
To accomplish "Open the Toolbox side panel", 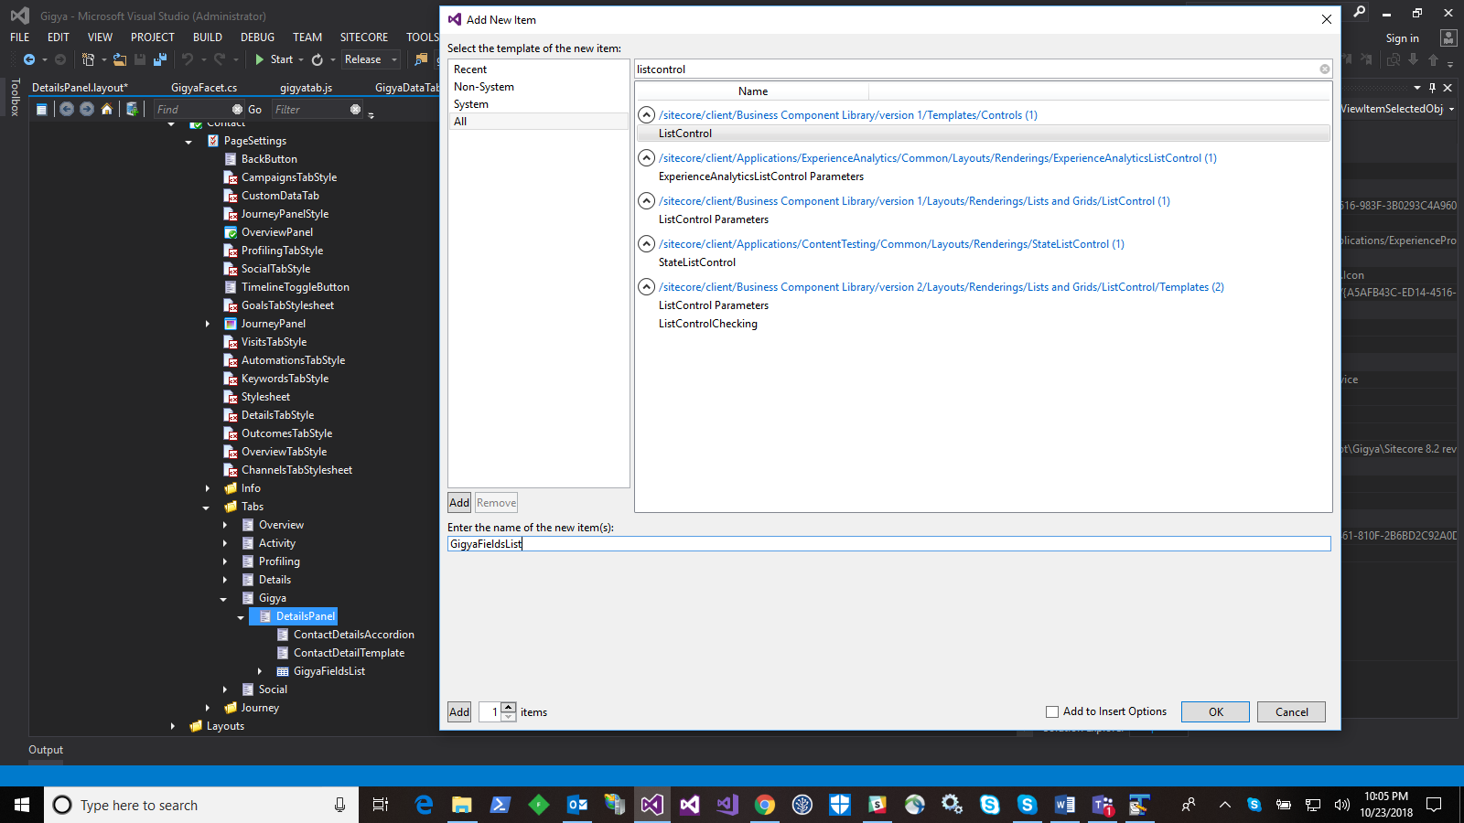I will pyautogui.click(x=15, y=97).
